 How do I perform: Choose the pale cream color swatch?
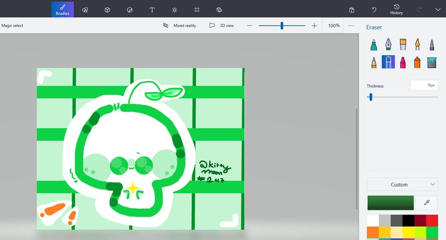coord(396,232)
